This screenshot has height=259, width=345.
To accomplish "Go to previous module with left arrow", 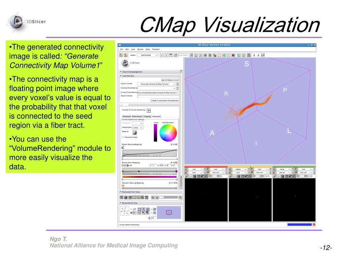I will click(162, 55).
